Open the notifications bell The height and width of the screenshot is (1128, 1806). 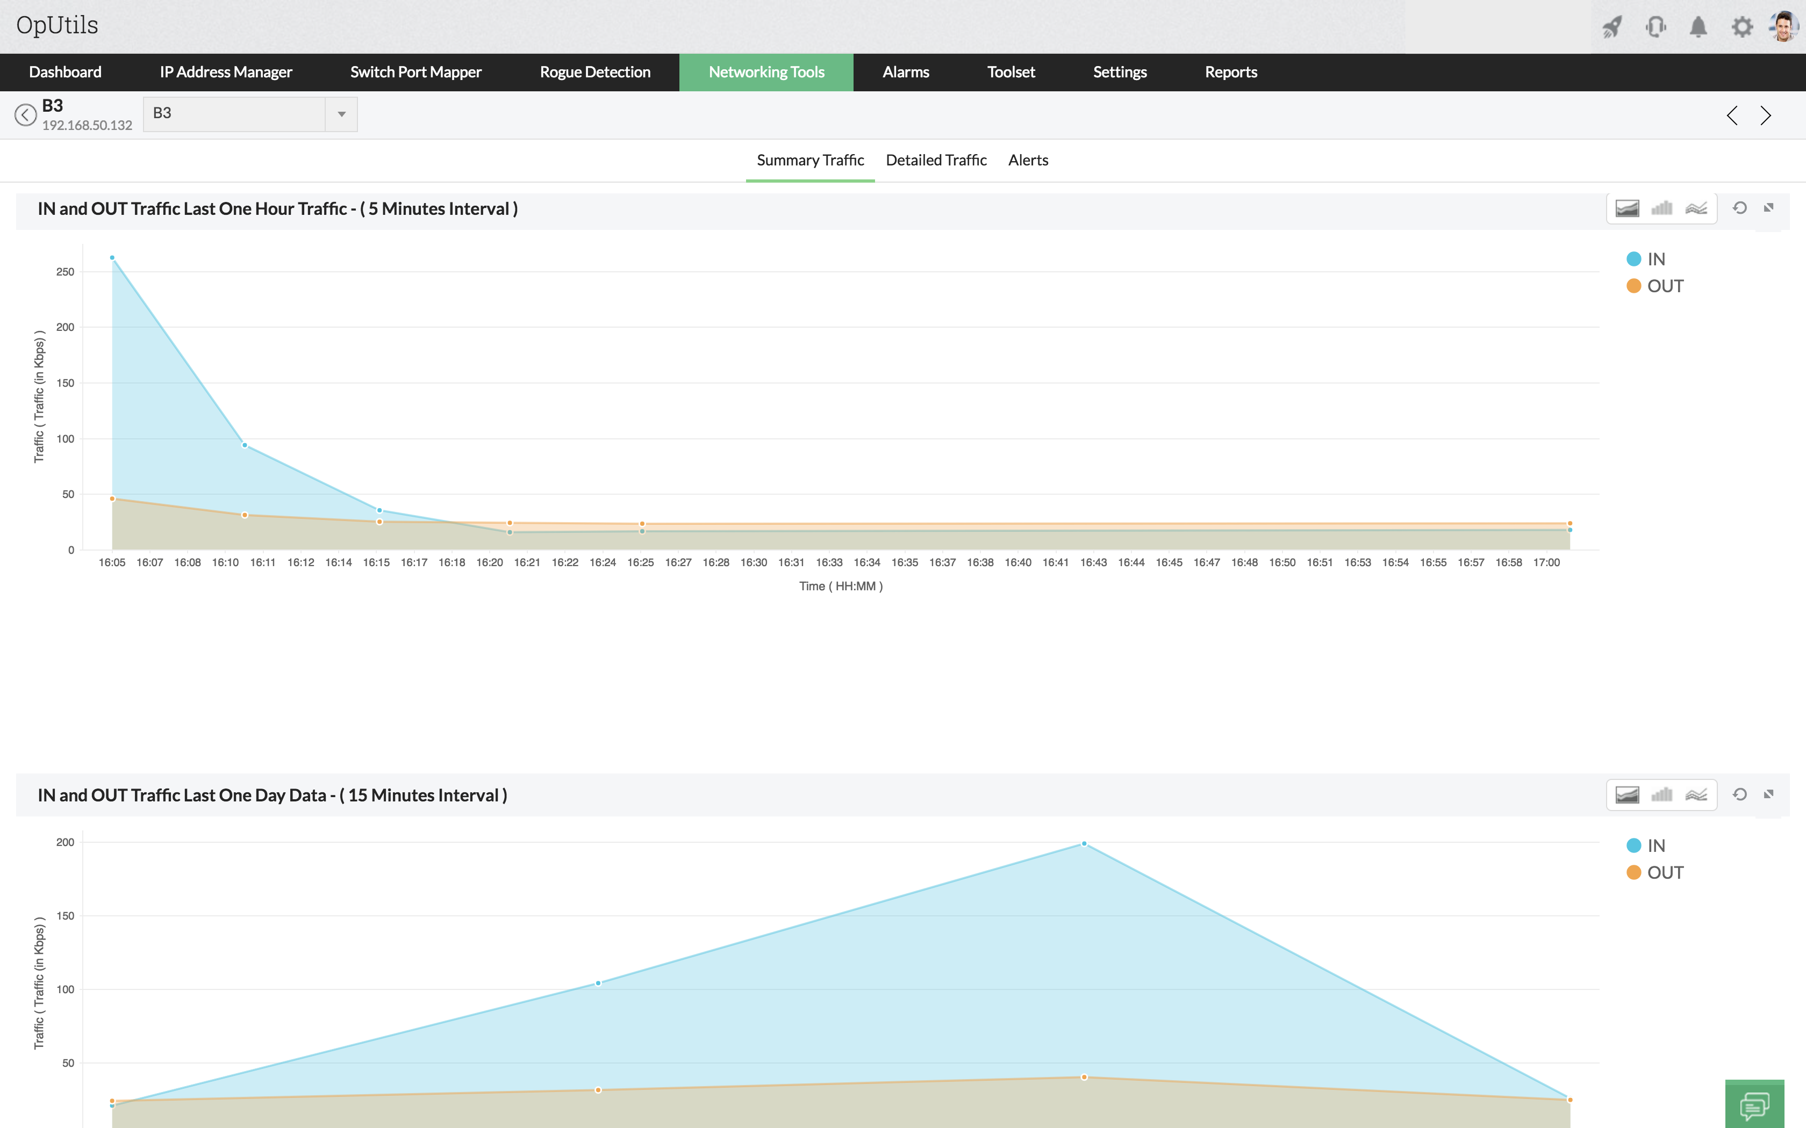coord(1698,27)
